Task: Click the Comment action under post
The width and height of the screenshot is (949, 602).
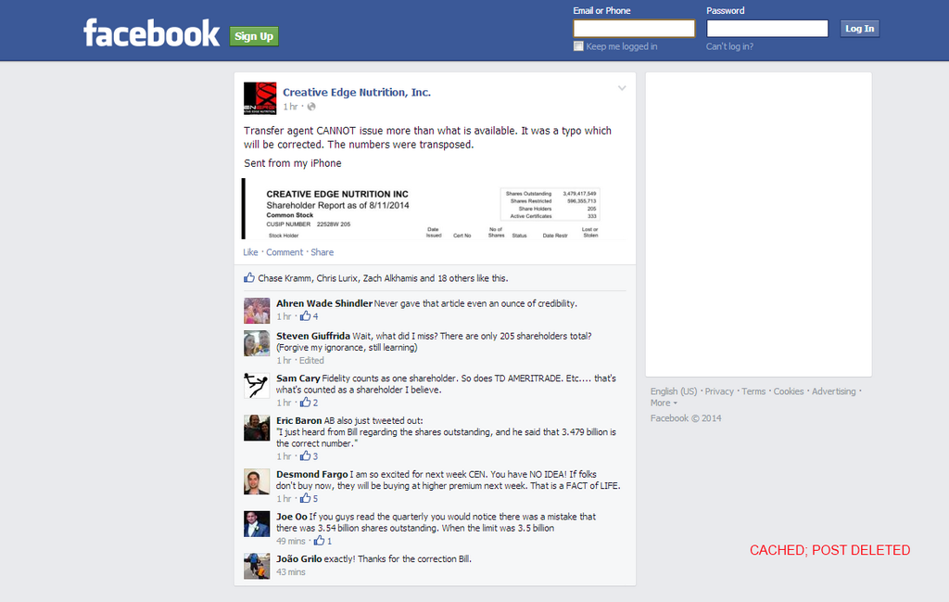Action: pyautogui.click(x=285, y=252)
